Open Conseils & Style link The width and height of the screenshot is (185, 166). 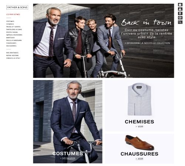coord(13,58)
